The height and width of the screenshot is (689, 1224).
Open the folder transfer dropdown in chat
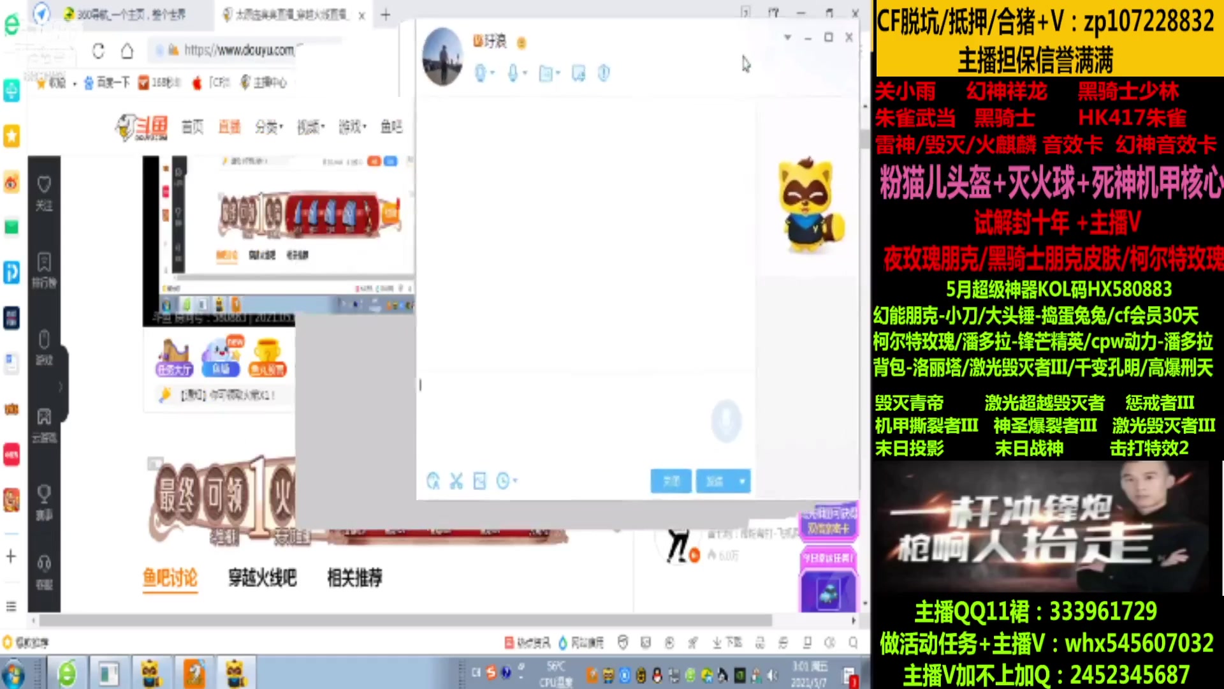coord(549,74)
